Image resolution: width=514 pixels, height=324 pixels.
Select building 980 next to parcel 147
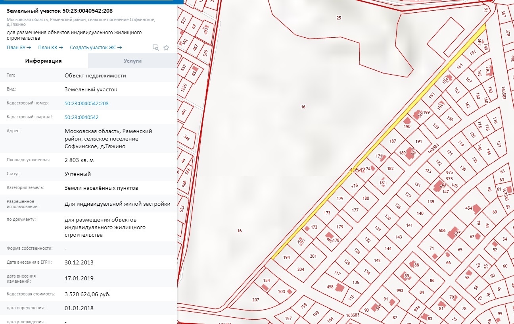coord(439,186)
